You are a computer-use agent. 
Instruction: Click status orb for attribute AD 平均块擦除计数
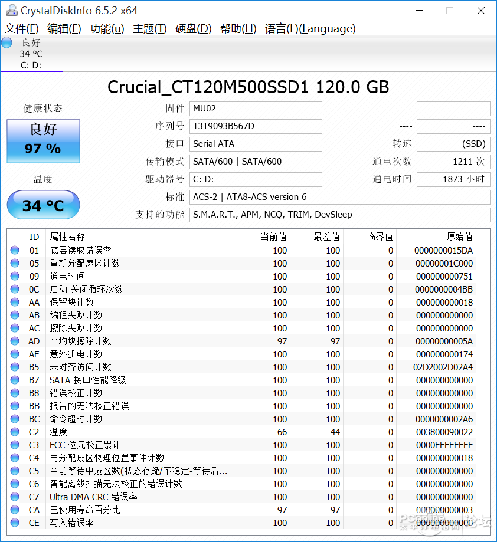(x=15, y=341)
